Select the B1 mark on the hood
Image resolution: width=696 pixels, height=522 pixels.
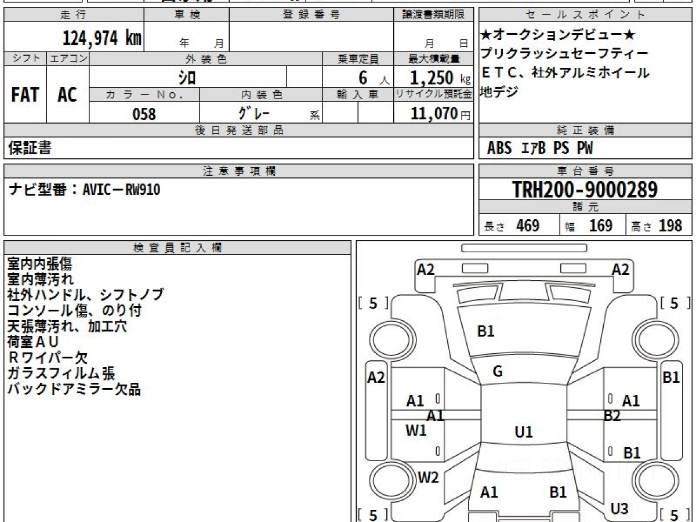[x=485, y=331]
